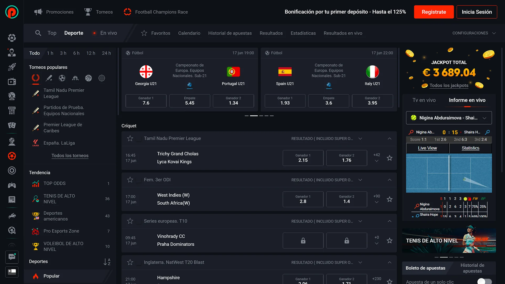
Task: Select the 3 h time filter
Action: coord(63,53)
